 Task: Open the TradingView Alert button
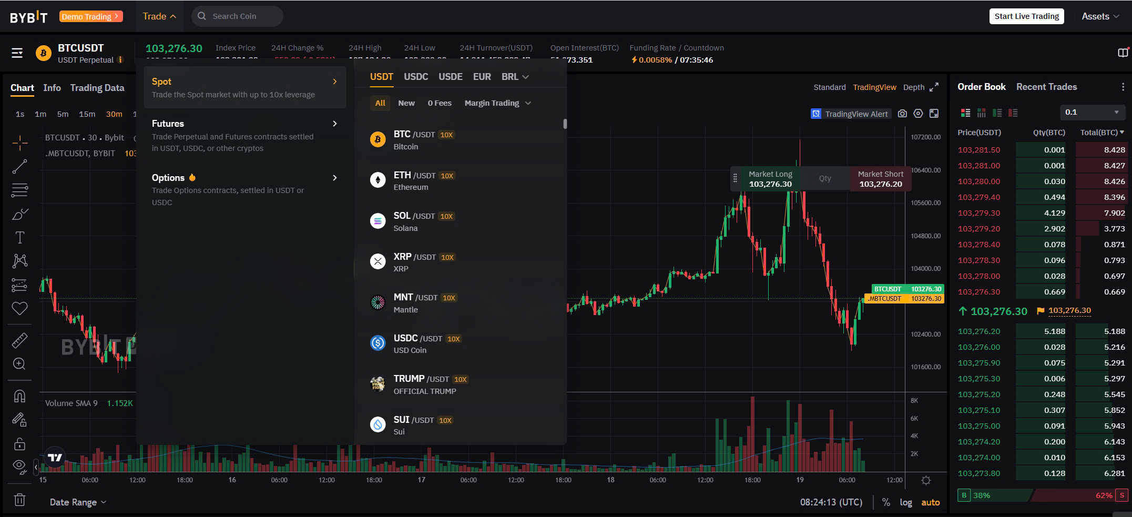851,114
